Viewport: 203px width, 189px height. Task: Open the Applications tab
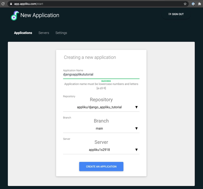(x=23, y=33)
